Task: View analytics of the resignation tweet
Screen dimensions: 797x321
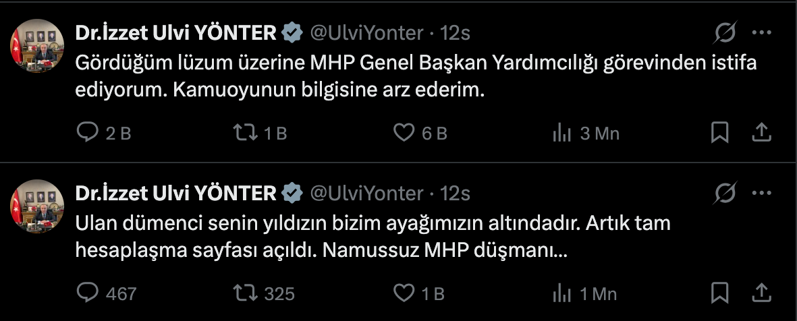Action: pos(561,133)
